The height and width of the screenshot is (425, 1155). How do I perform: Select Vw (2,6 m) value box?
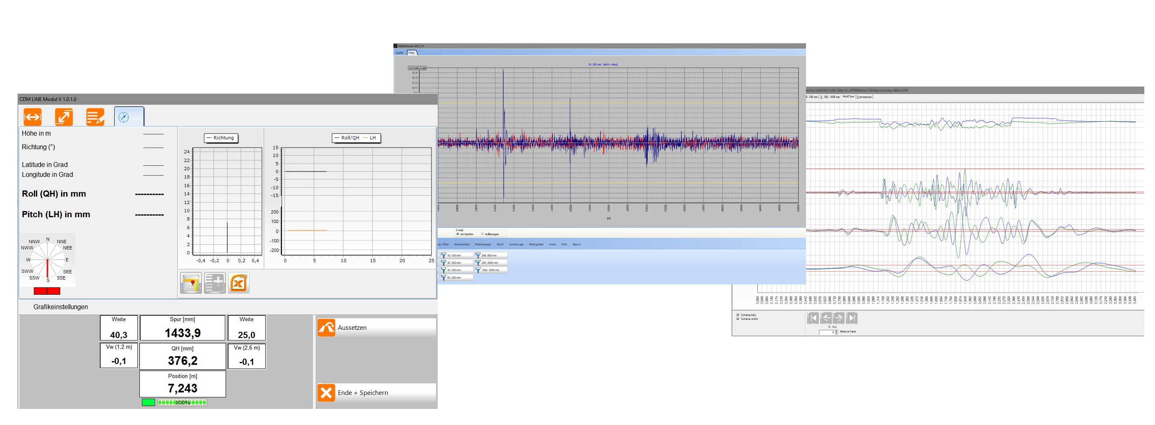(x=247, y=356)
